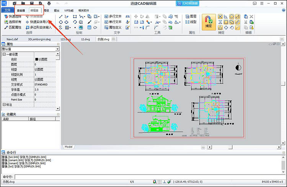Toggle the circle center snap mode
The width and height of the screenshot is (287, 187).
pyautogui.click(x=232, y=17)
